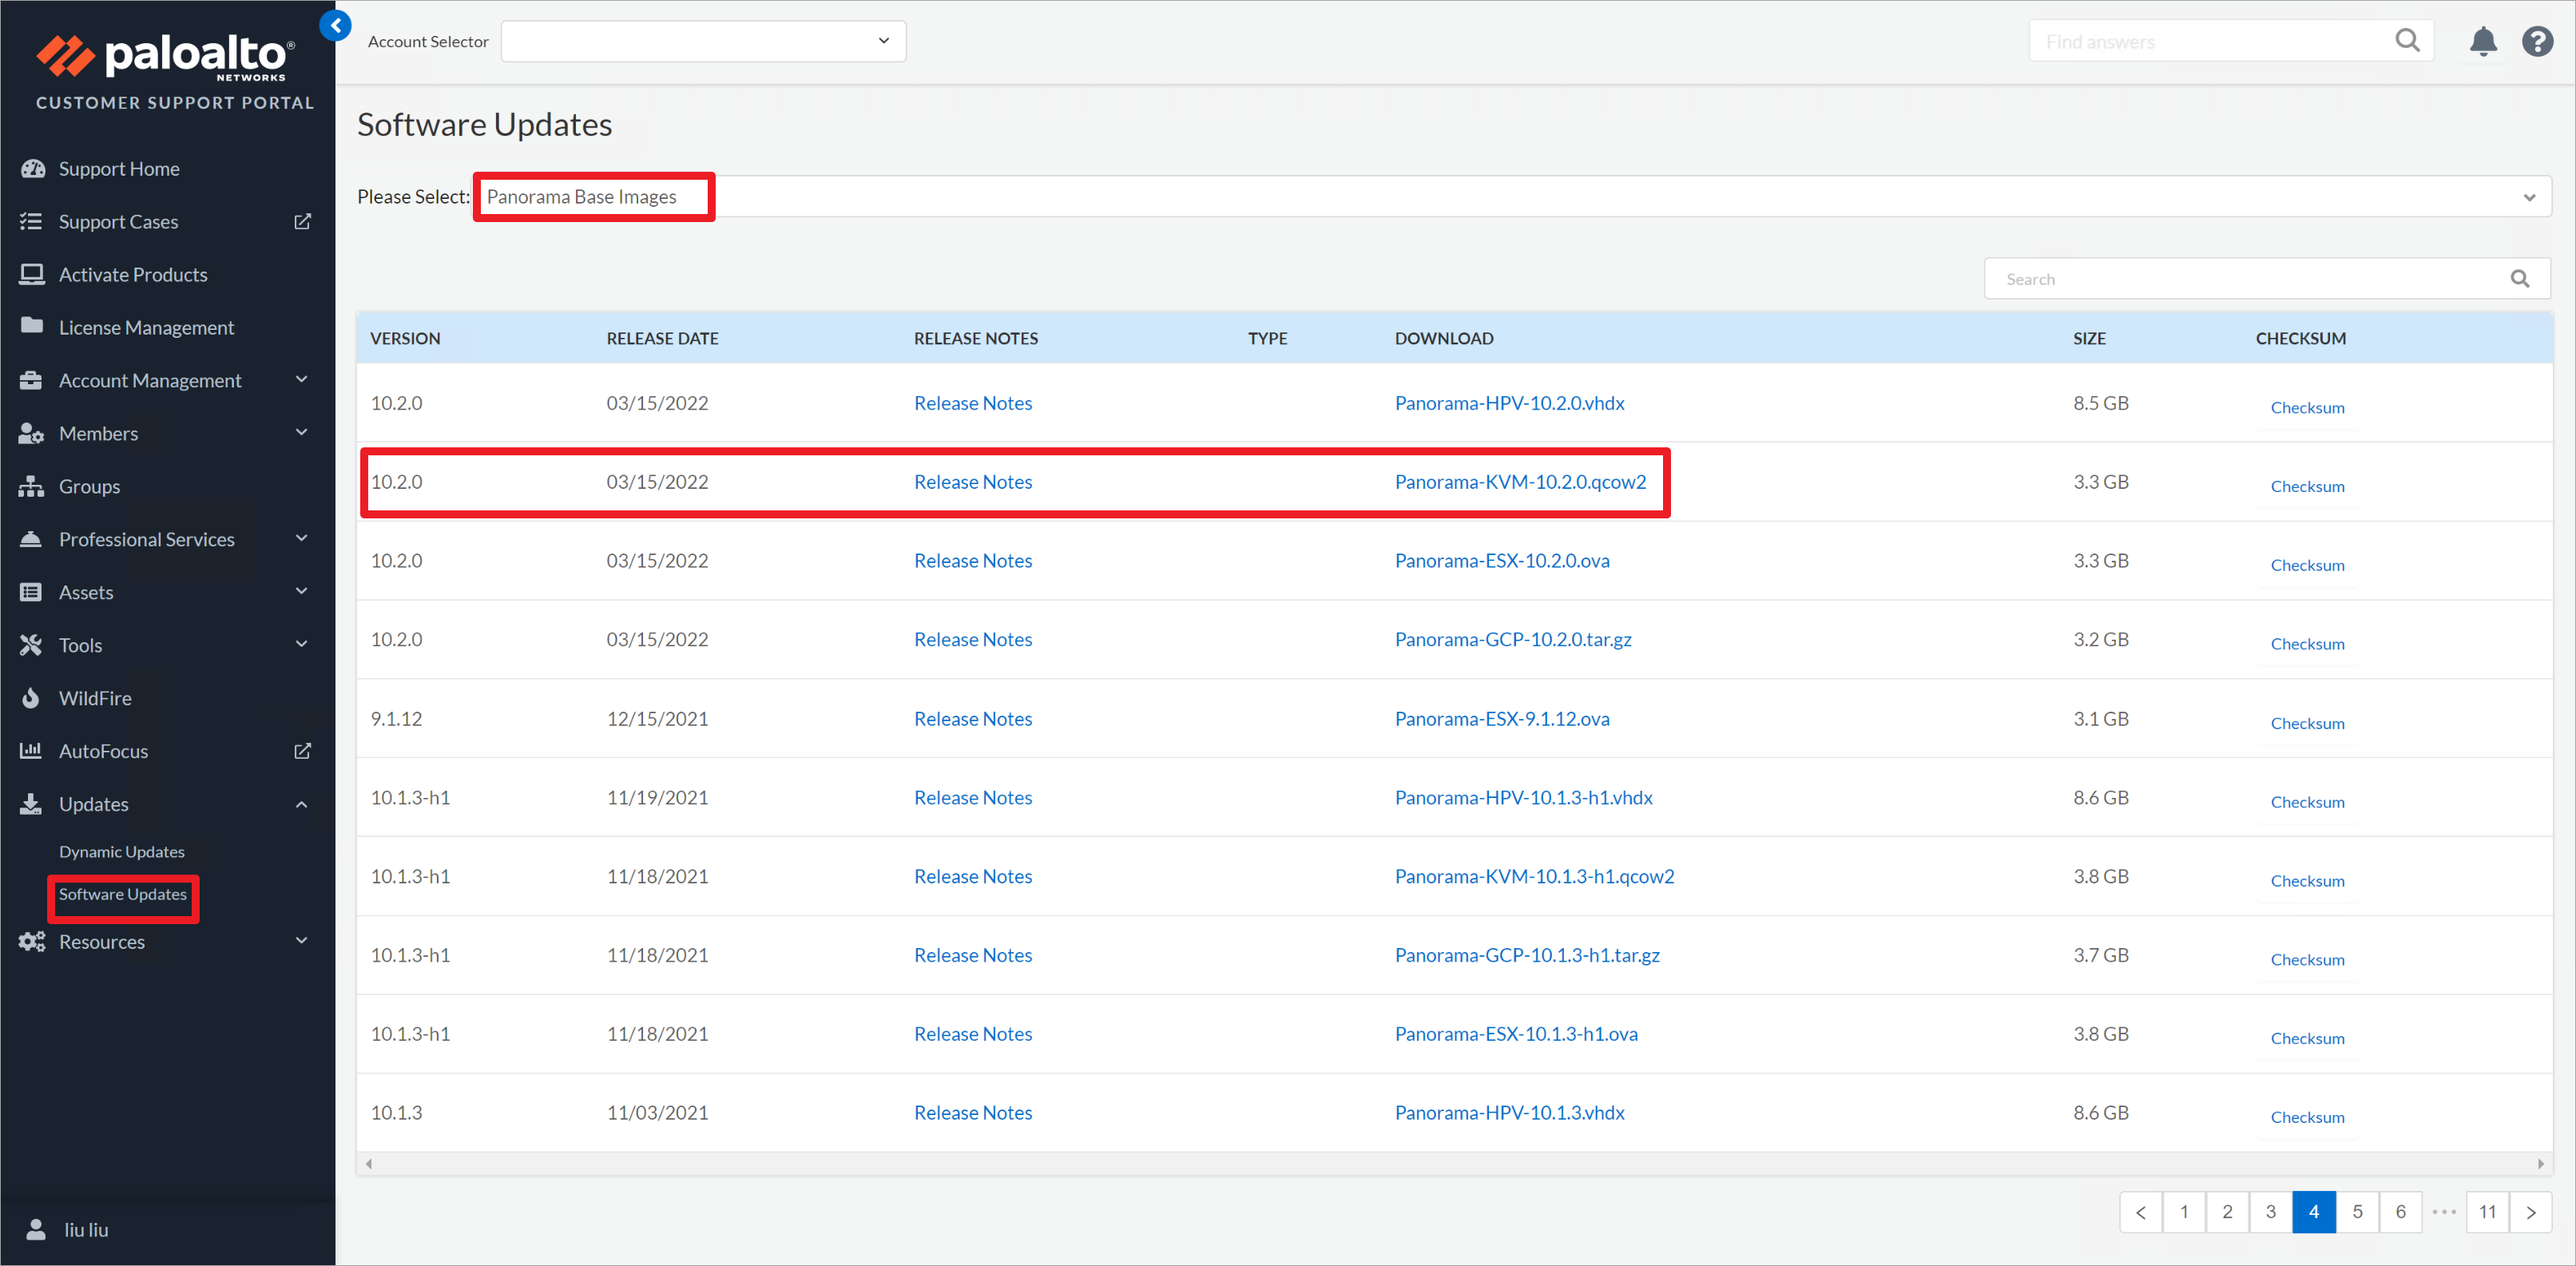The image size is (2576, 1266).
Task: Go to pagination page 5
Action: coord(2357,1212)
